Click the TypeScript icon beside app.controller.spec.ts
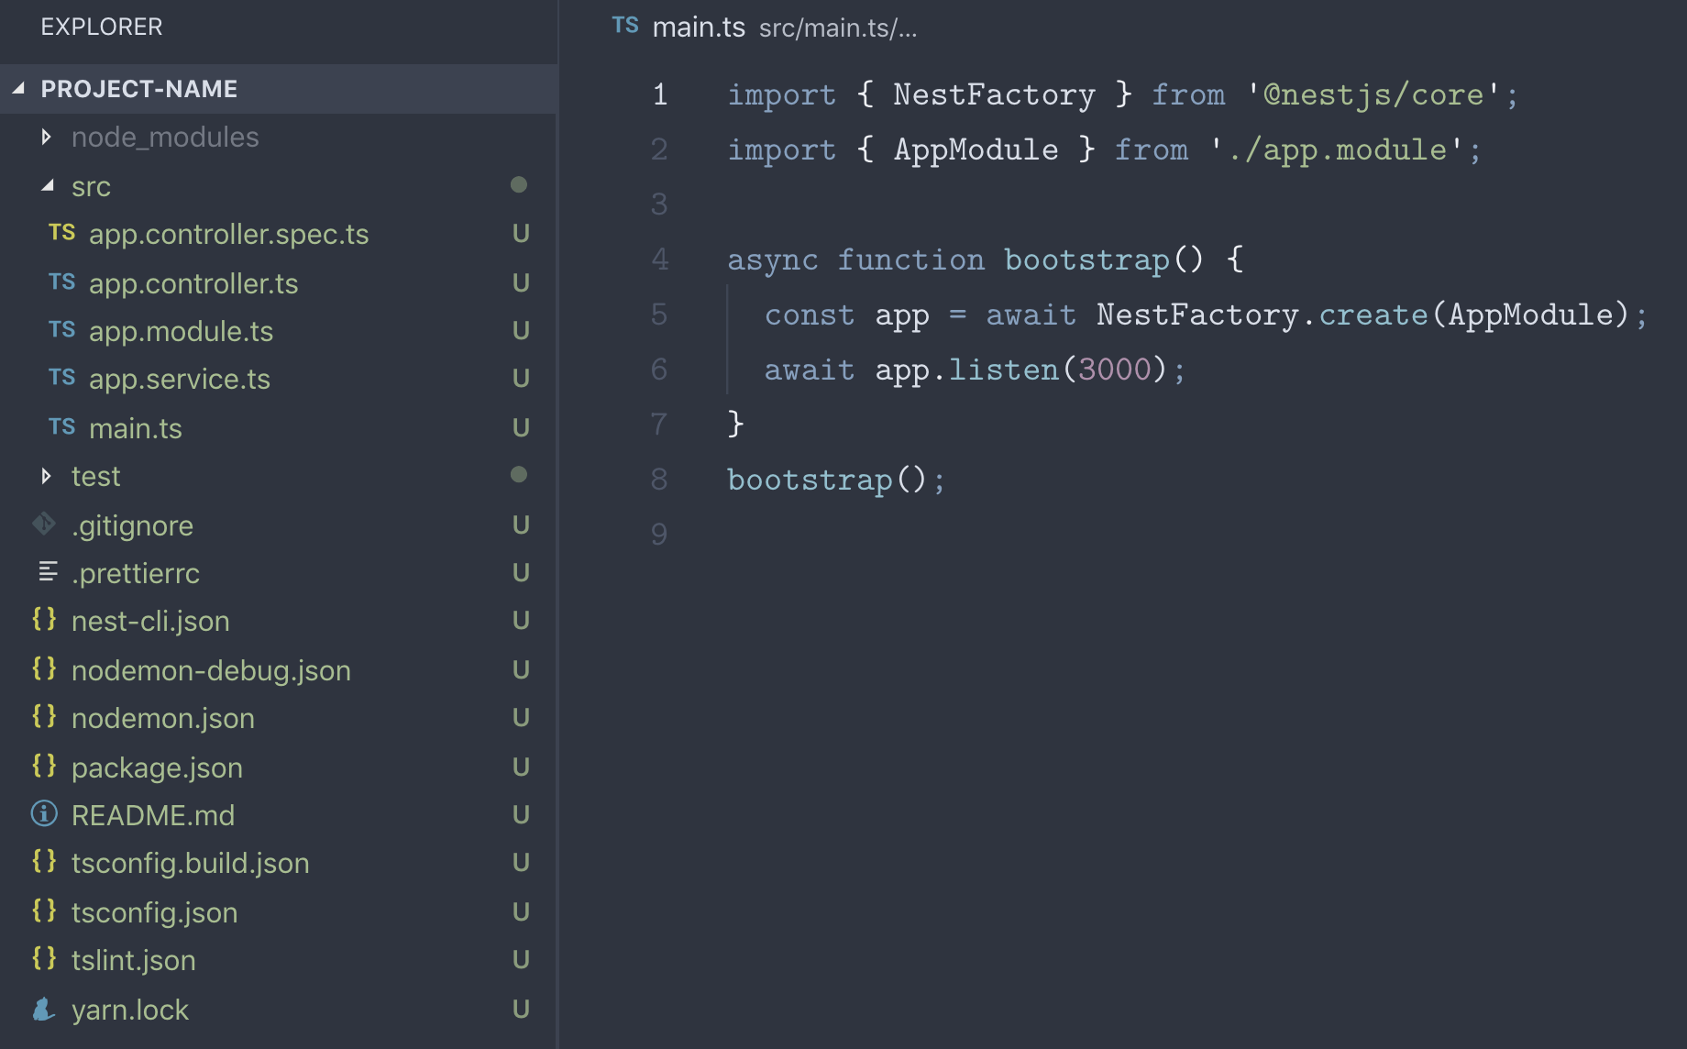Viewport: 1687px width, 1049px height. [x=61, y=233]
